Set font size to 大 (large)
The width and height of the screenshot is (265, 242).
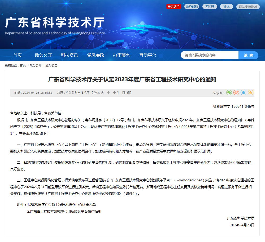click(102, 93)
